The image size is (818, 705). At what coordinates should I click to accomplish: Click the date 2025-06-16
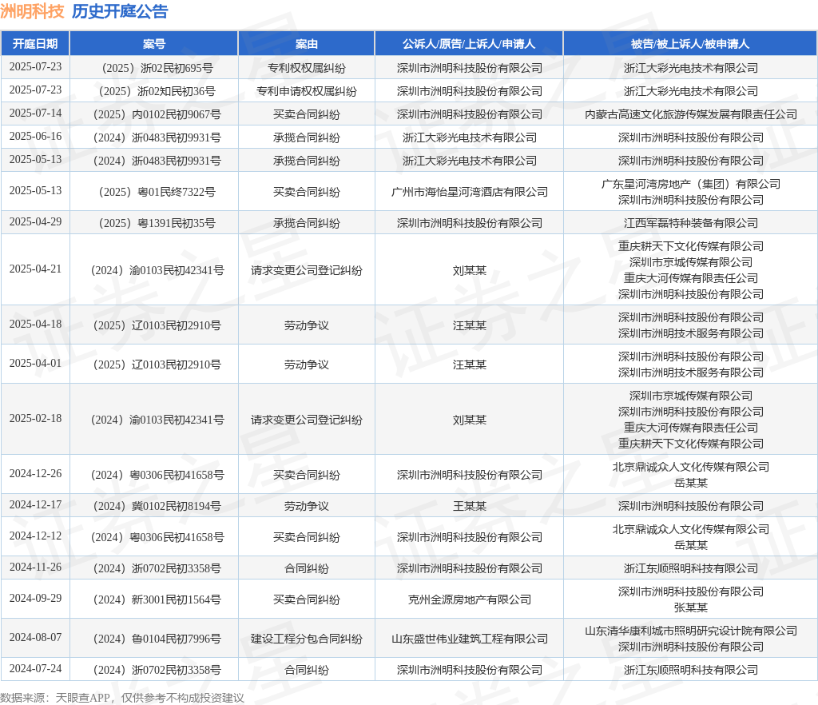[x=35, y=136]
